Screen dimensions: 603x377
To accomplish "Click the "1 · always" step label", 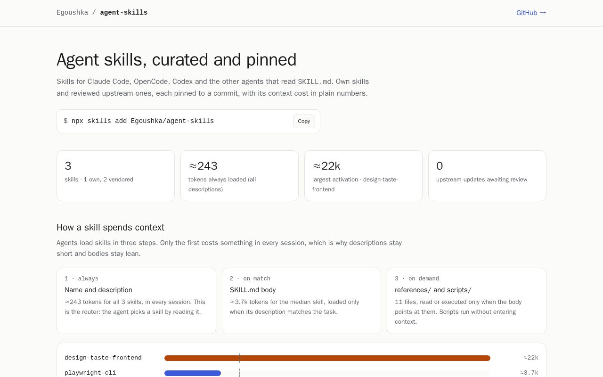I will click(81, 279).
